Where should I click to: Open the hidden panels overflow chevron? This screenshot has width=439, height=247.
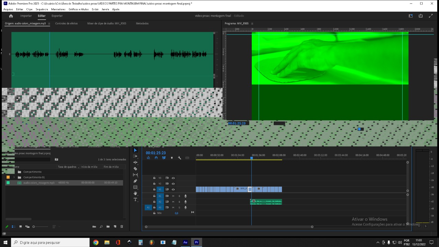127,146
